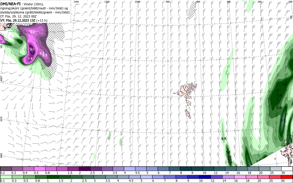Click the southernmost Faroe island Suðuroy
This screenshot has height=183, width=293.
coord(188,114)
